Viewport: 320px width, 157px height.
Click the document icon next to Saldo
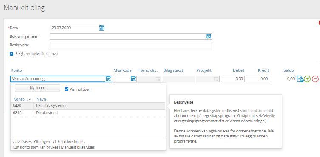coord(300,78)
